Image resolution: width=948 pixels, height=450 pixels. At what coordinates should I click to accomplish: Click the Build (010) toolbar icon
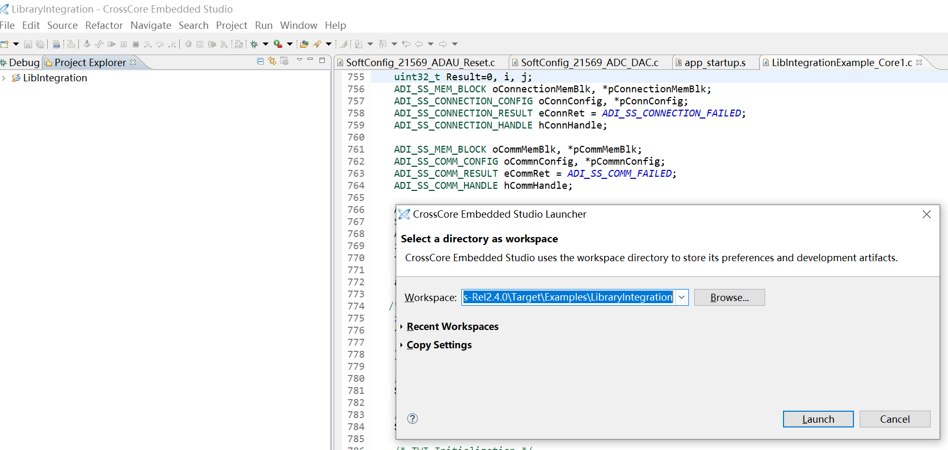(x=56, y=44)
